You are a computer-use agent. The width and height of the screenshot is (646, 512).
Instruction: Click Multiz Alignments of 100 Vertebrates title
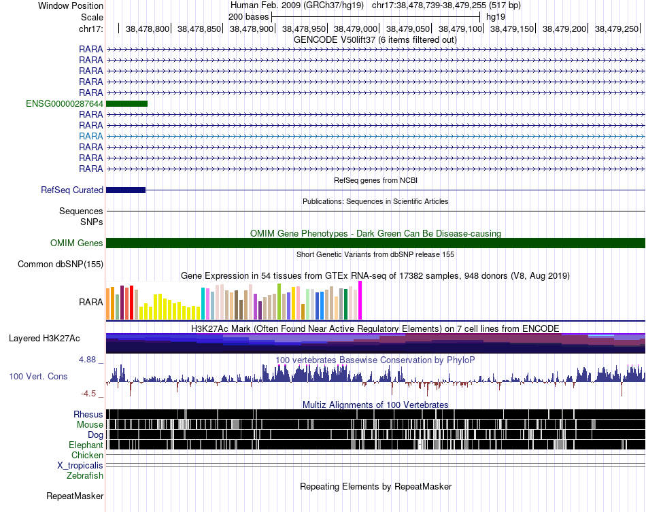(x=375, y=405)
